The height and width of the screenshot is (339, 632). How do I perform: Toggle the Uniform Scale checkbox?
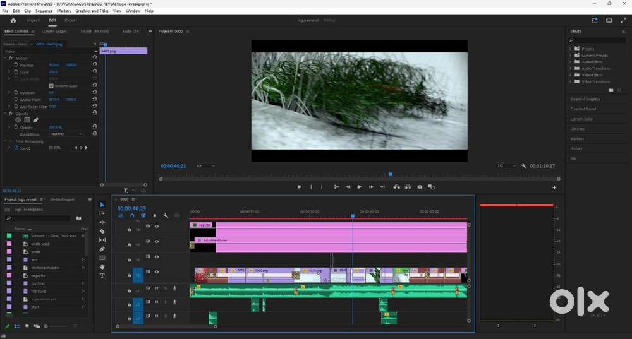51,86
